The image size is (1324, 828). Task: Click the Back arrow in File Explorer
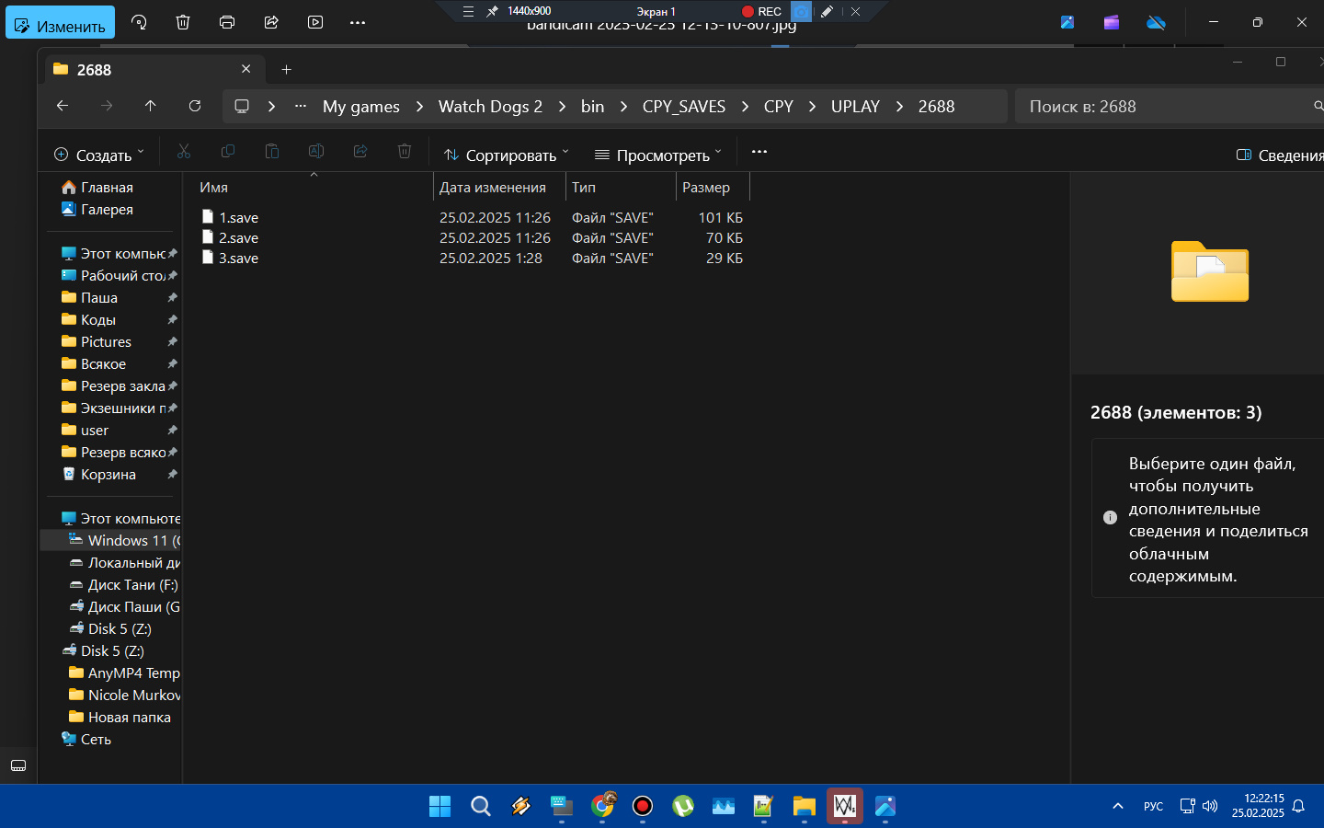(x=63, y=107)
